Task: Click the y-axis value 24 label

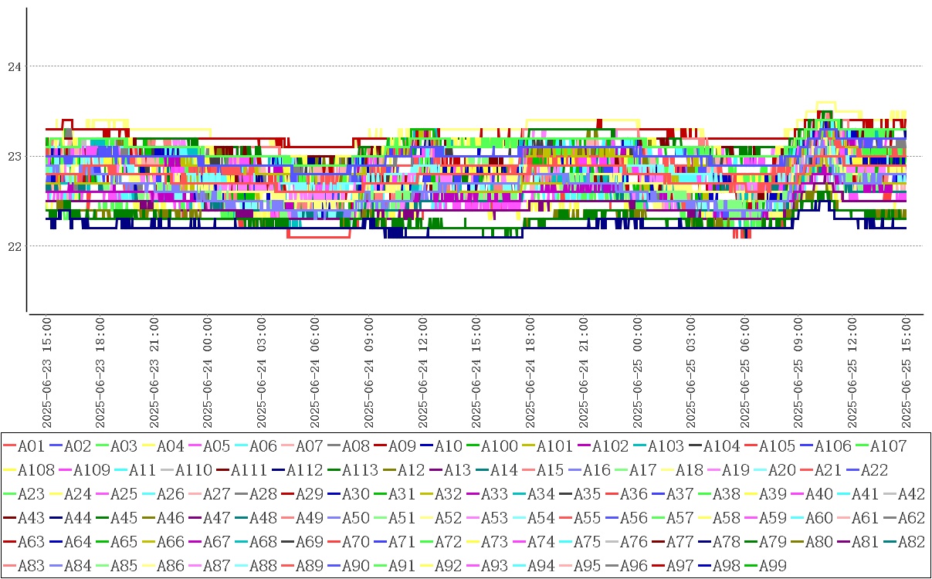Action: pyautogui.click(x=13, y=67)
